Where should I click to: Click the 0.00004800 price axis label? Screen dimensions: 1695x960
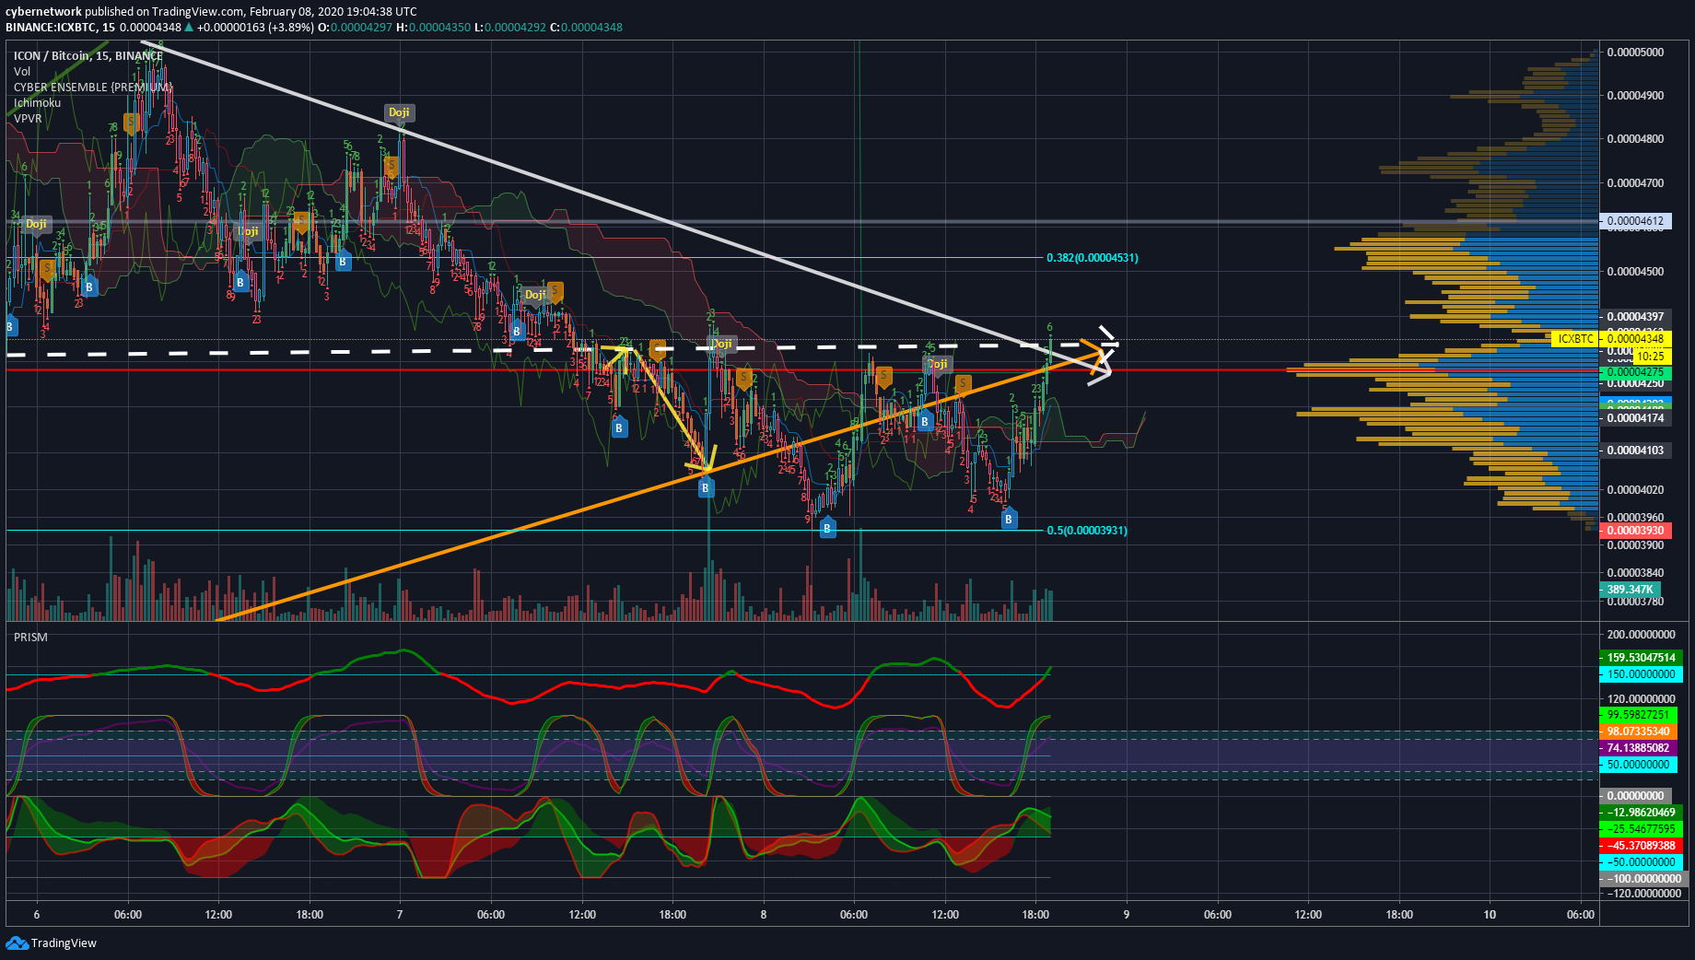click(x=1635, y=139)
